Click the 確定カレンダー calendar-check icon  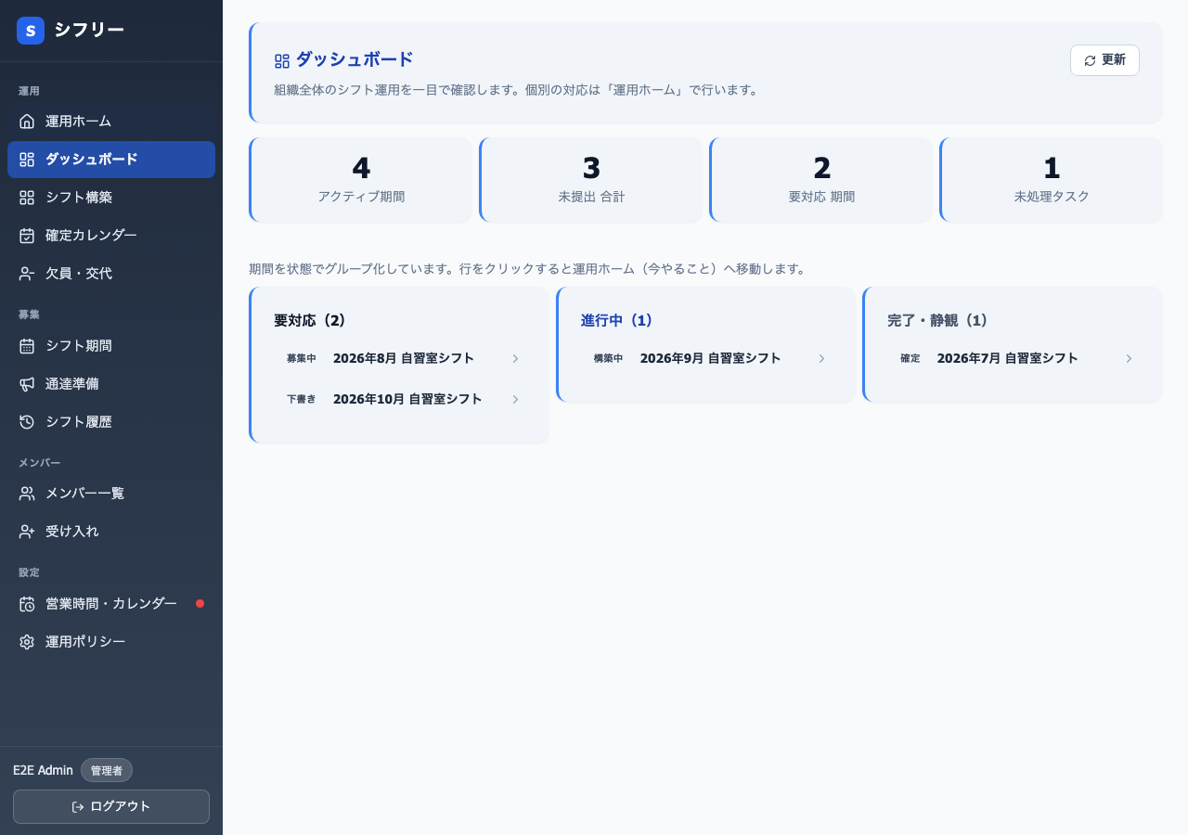[x=27, y=236]
